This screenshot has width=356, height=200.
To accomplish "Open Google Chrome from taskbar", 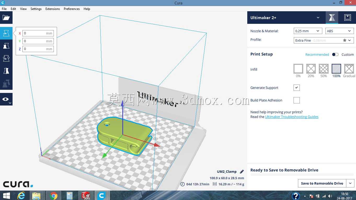I will pyautogui.click(x=54, y=196).
